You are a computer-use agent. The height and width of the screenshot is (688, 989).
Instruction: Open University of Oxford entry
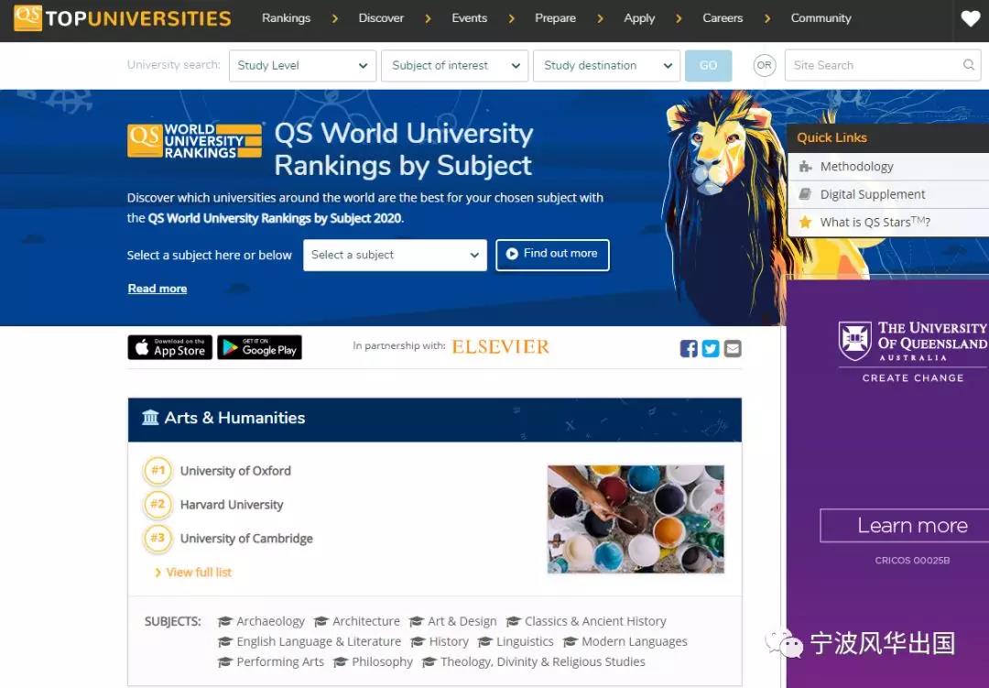pyautogui.click(x=235, y=471)
